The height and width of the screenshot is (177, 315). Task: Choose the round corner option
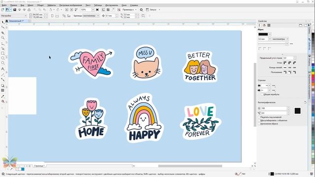pos(290,63)
